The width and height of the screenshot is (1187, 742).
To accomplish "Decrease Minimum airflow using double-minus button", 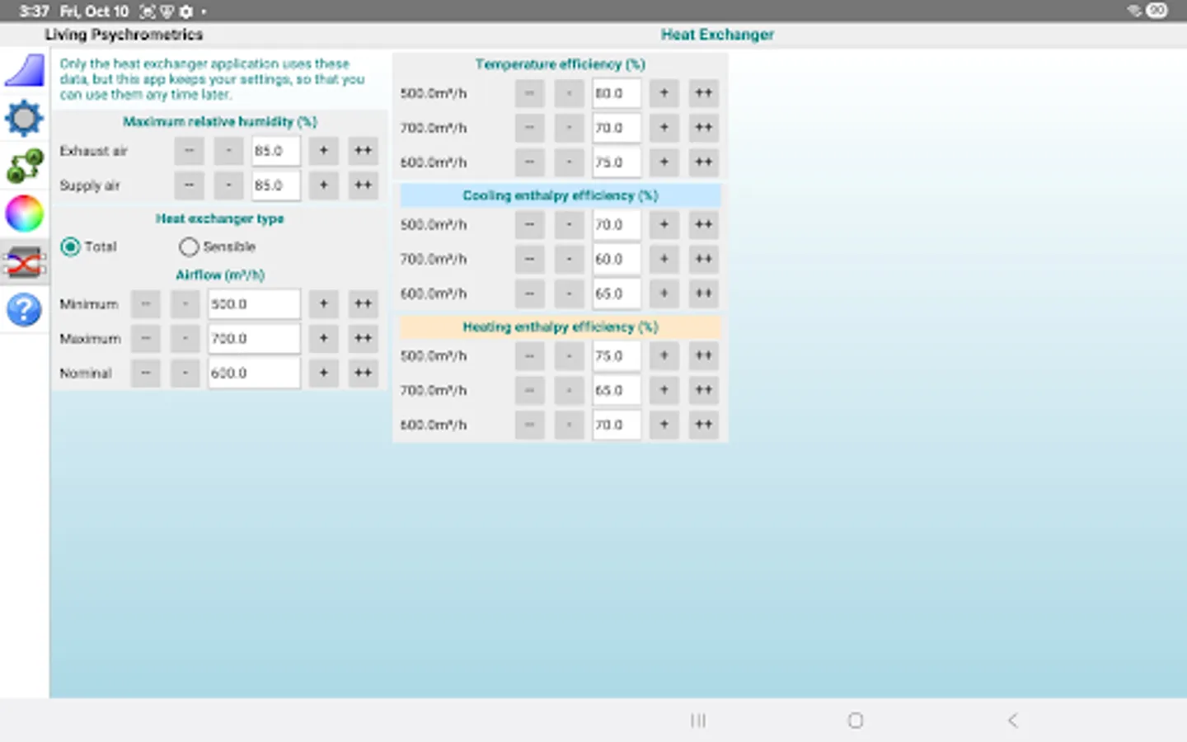I will (145, 303).
